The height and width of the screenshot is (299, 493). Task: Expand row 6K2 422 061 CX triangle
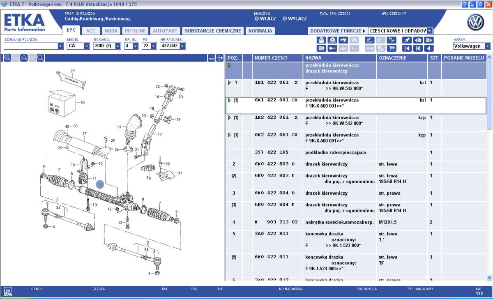pyautogui.click(x=230, y=135)
